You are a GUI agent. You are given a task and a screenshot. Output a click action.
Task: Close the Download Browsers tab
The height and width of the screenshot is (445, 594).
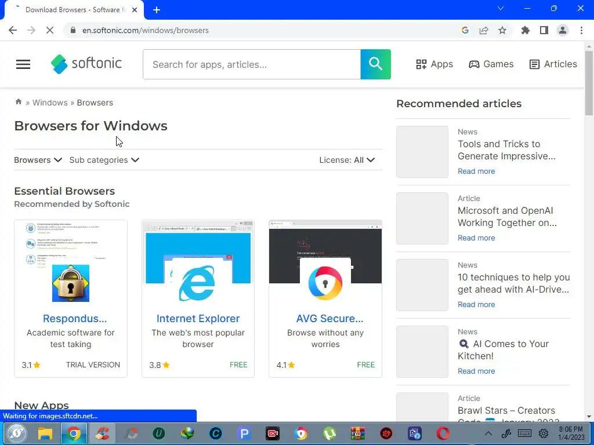(x=135, y=10)
